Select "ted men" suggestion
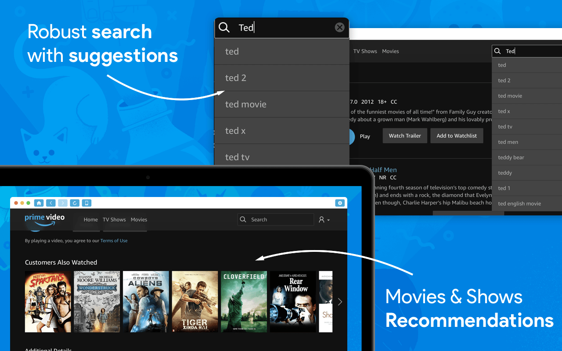562x351 pixels. tap(527, 142)
